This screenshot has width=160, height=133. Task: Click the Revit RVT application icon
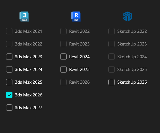pyautogui.click(x=76, y=17)
